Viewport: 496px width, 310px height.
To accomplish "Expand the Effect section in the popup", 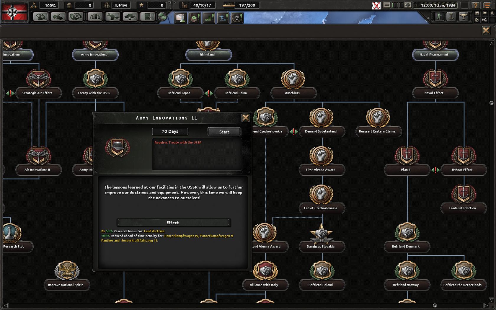I will (172, 222).
